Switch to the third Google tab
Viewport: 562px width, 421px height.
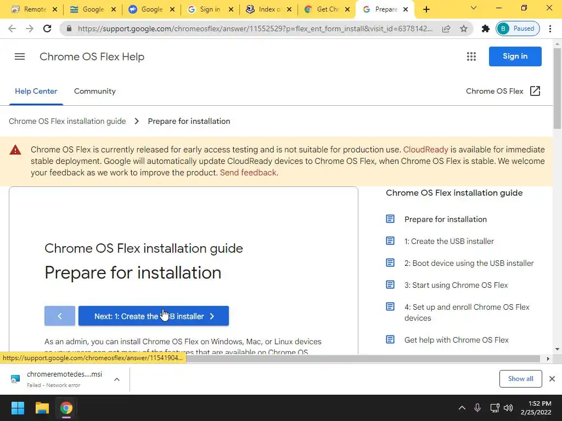(151, 9)
